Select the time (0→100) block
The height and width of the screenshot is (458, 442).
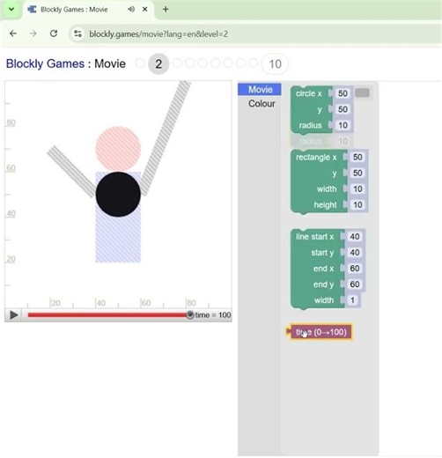click(320, 332)
